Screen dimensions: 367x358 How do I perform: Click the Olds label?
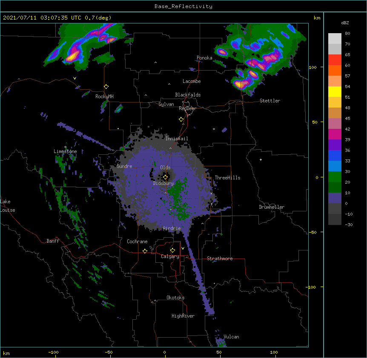coord(165,168)
